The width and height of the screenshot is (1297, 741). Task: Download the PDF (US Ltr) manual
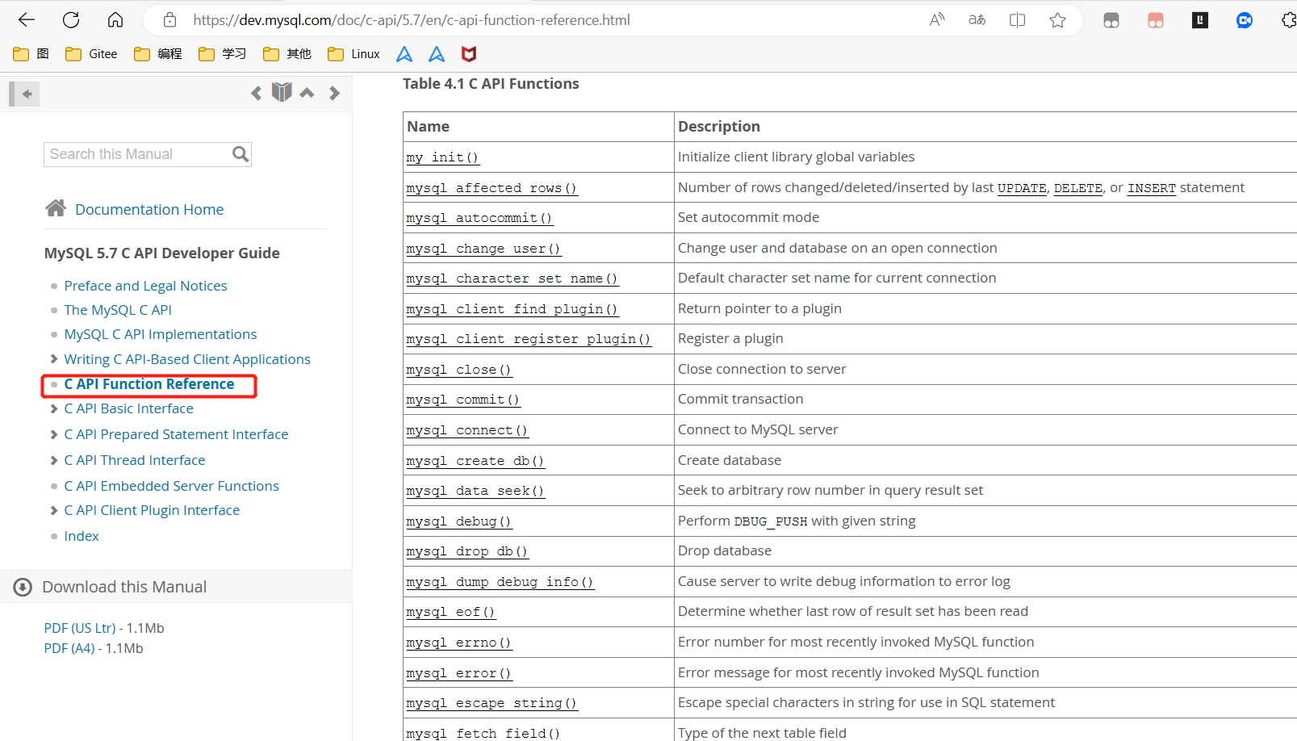coord(80,628)
